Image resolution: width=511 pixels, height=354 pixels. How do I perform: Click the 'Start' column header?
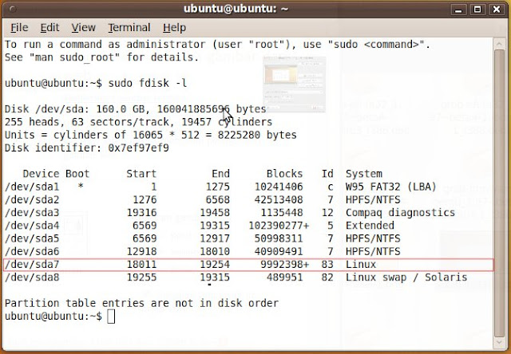[x=141, y=174]
